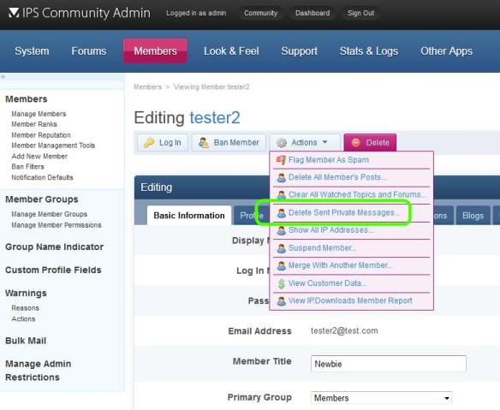Click the key icon on Log In

point(149,142)
